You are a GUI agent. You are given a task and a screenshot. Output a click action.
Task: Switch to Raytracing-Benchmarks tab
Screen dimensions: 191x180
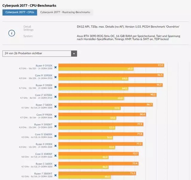65,12
